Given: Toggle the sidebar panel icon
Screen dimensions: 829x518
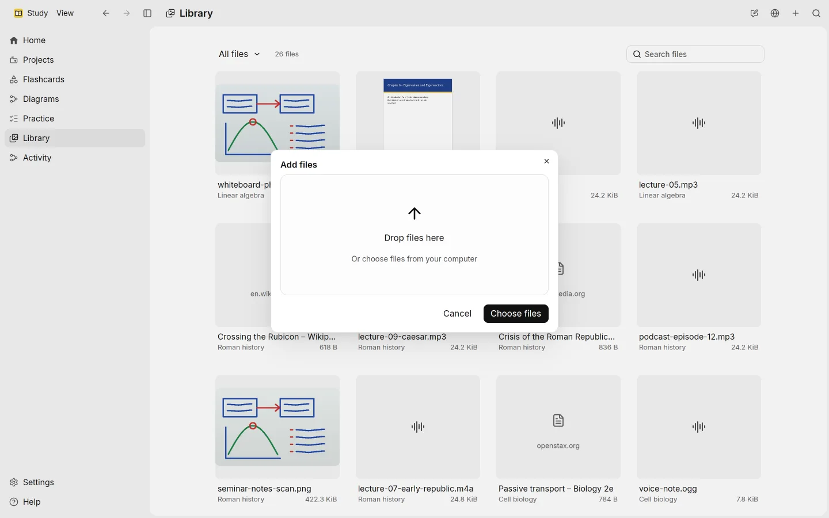Looking at the screenshot, I should click(x=147, y=13).
